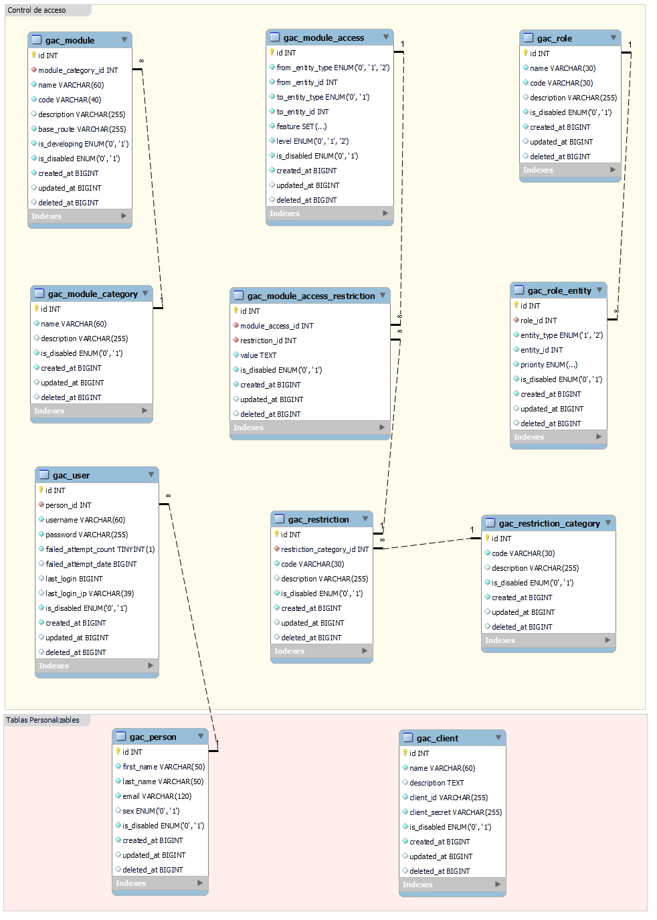Viewport: 657px width, 920px height.
Task: Select the gac_module_access_restriction table title
Action: 310,296
